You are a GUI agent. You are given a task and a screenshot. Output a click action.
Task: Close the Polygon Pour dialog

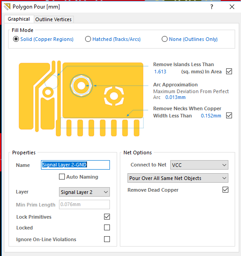[232, 7]
